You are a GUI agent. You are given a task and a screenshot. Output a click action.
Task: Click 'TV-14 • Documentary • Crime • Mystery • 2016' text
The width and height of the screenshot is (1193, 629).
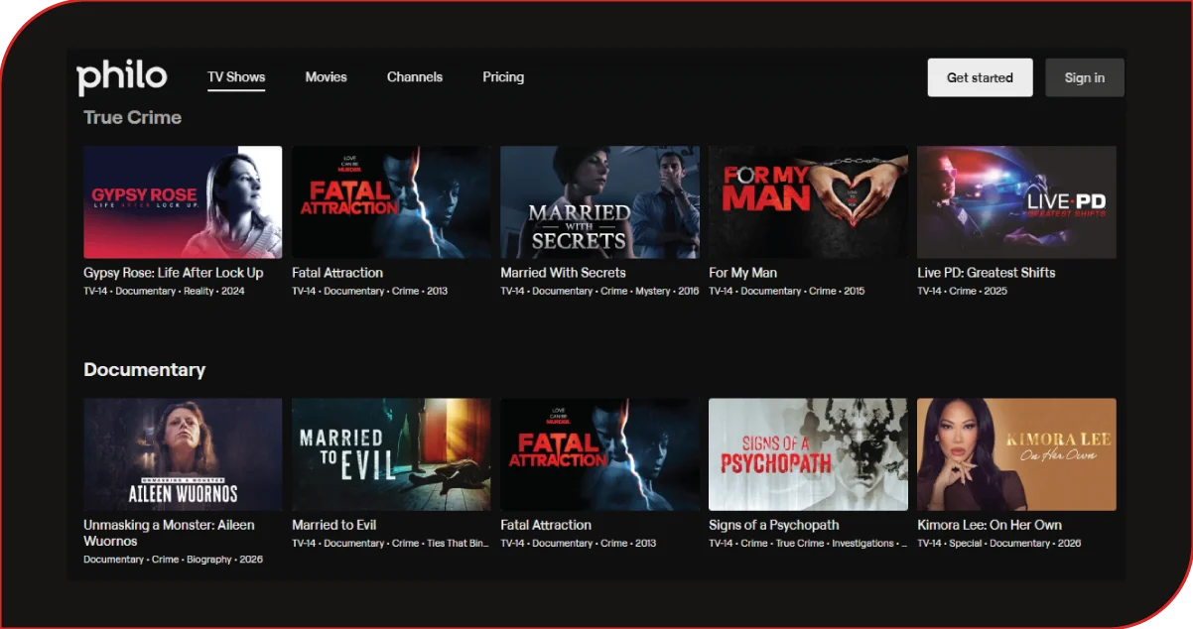click(599, 292)
